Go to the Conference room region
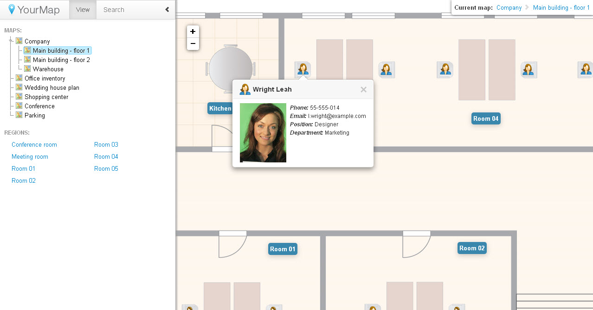 (x=34, y=144)
